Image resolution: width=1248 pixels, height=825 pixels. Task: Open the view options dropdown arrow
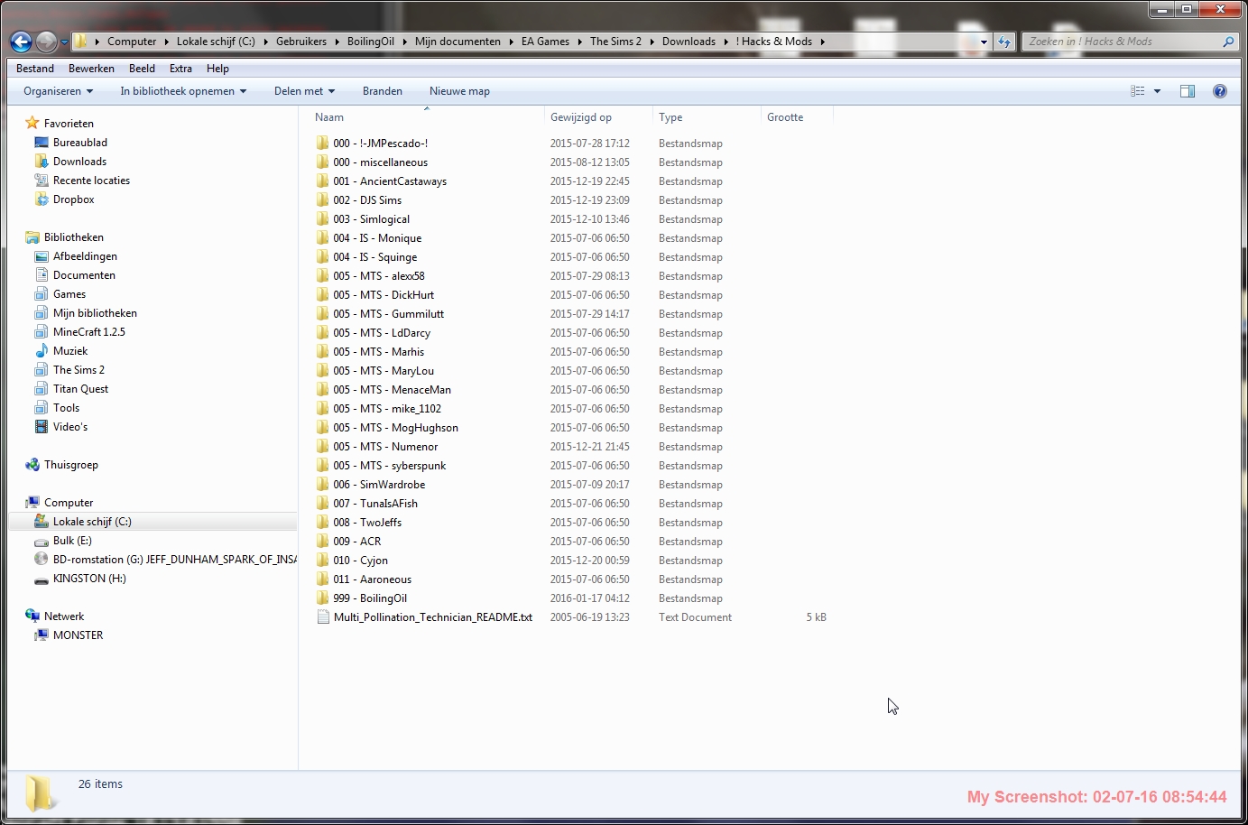click(1157, 91)
